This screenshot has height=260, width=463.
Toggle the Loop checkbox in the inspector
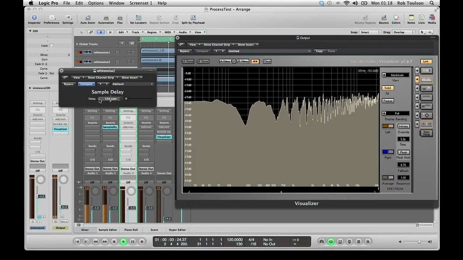point(51,45)
